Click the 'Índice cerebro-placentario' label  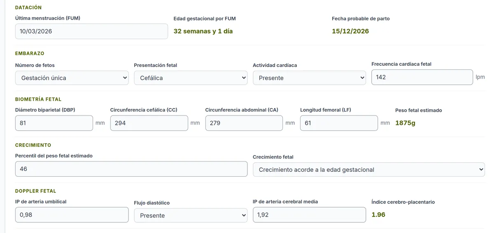(x=403, y=202)
